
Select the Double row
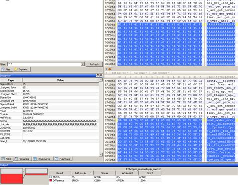[50, 114]
